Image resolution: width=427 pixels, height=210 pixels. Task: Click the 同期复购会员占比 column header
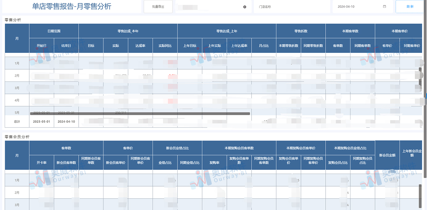[362, 163]
